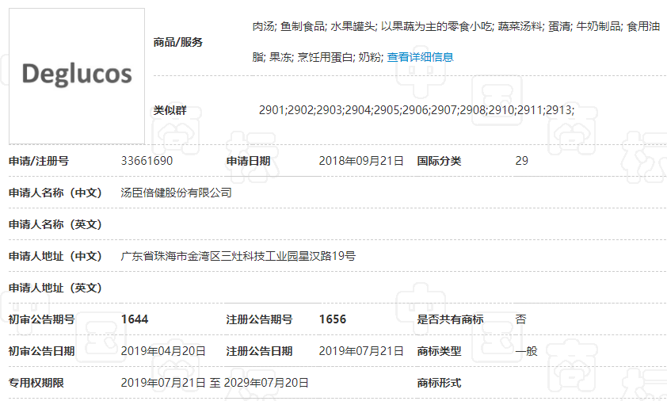The width and height of the screenshot is (667, 401).
Task: Click the 申请人地址（英文） label
Action: coord(55,288)
